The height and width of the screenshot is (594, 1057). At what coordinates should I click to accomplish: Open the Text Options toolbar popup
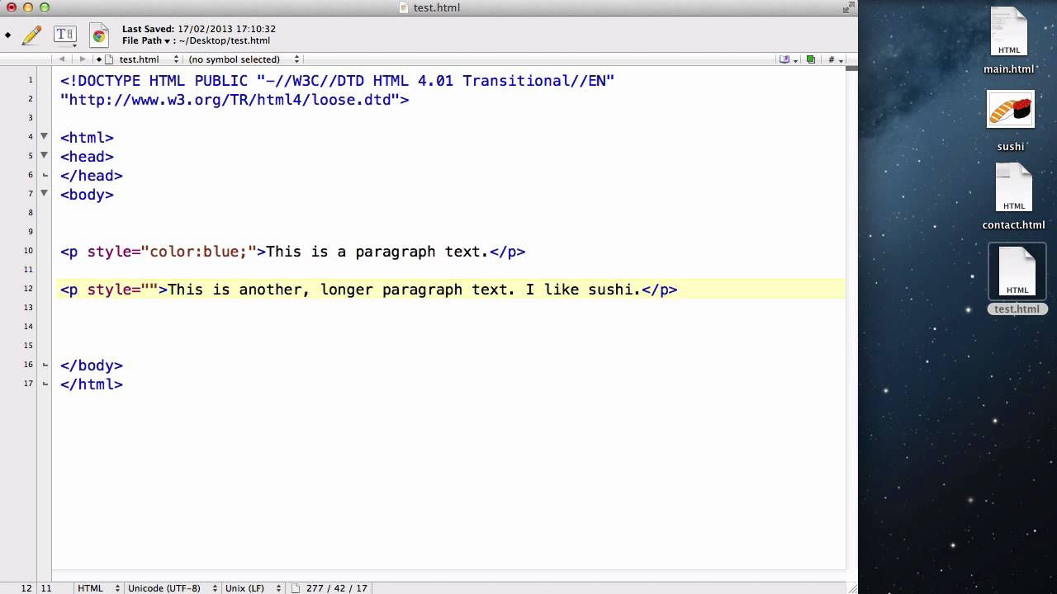pos(65,35)
